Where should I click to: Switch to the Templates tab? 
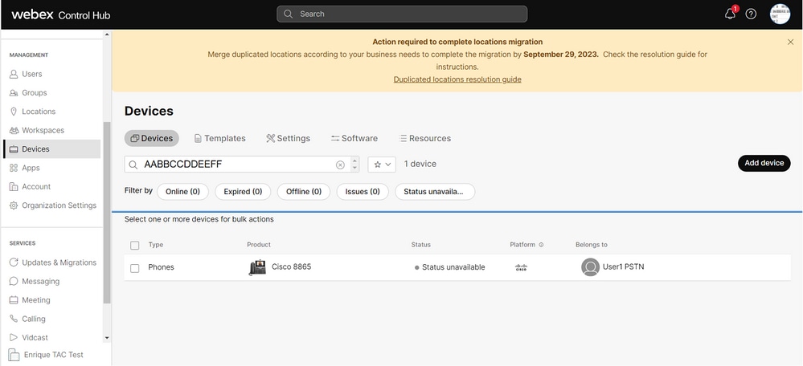(x=220, y=139)
